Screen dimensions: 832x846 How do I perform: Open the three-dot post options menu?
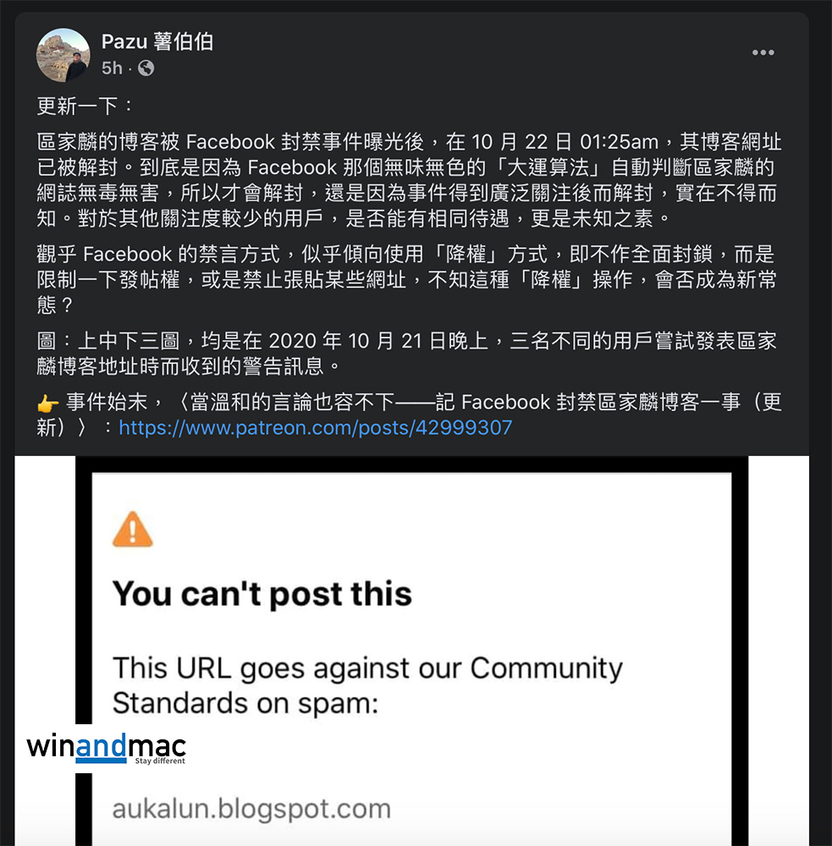763,52
